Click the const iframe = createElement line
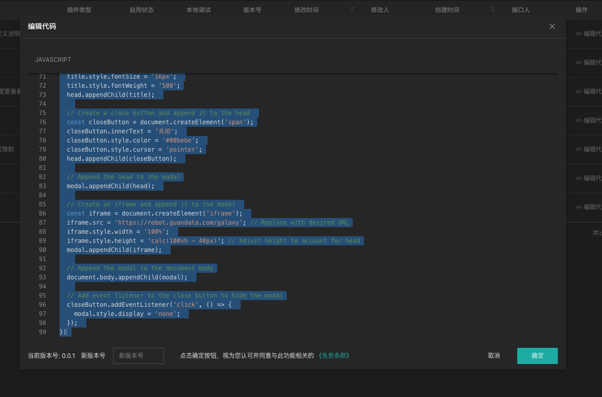Screen dimensions: 602x397 click(x=154, y=213)
